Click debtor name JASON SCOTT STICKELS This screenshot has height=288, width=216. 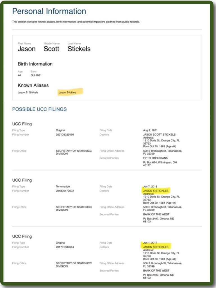159,135
